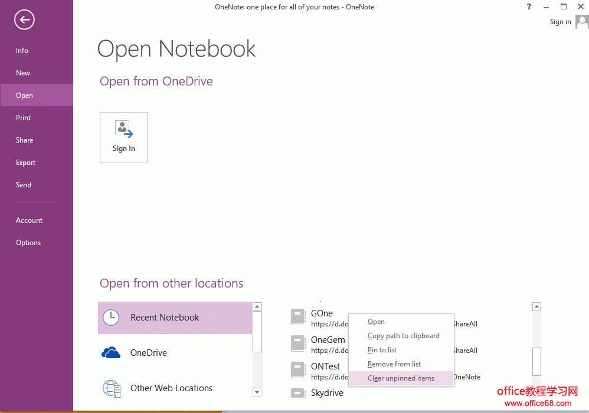The width and height of the screenshot is (589, 413).
Task: Choose Open from the context menu
Action: pos(401,322)
